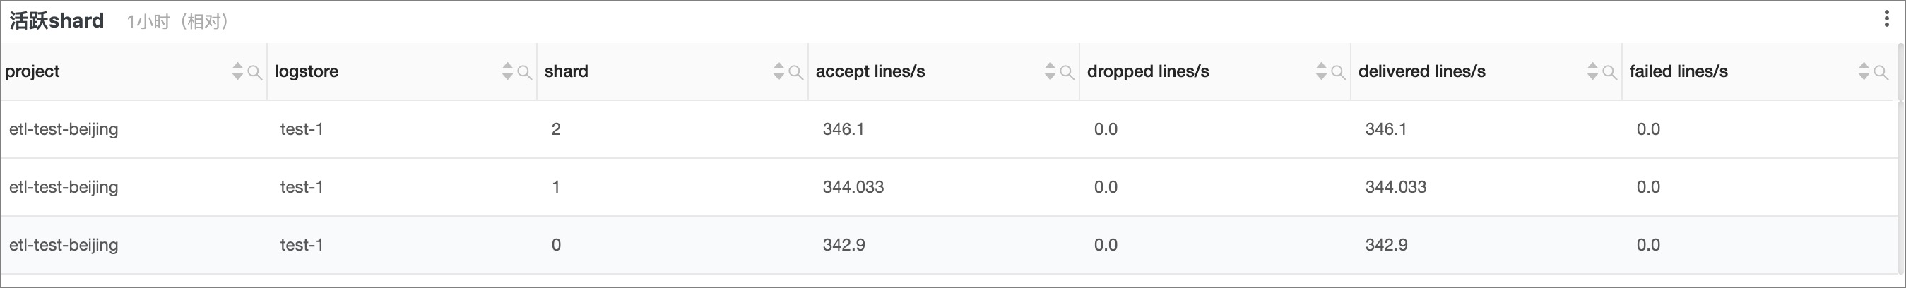Open search filter for dropped lines/s column
The width and height of the screenshot is (1906, 288).
(1338, 73)
